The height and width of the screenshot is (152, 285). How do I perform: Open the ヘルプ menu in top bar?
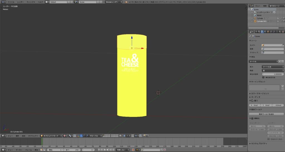(x=40, y=2)
